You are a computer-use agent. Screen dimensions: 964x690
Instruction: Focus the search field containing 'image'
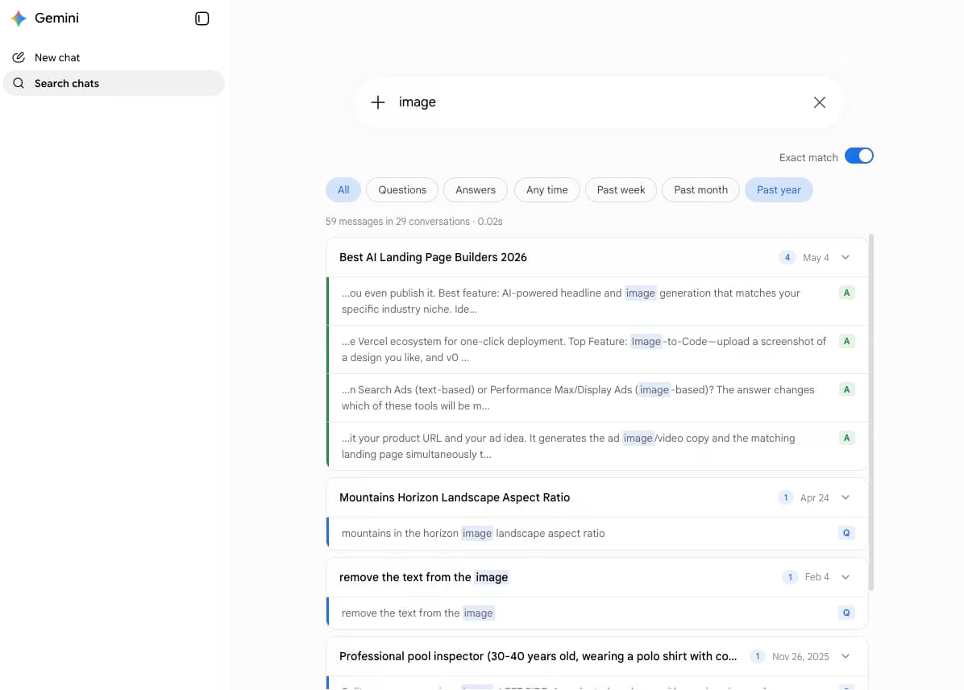pos(600,102)
